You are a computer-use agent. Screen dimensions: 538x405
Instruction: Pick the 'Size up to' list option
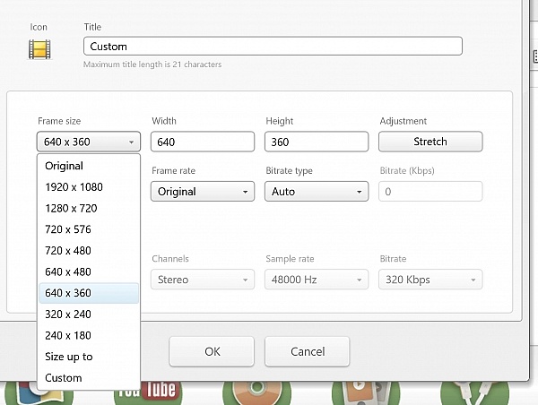click(x=69, y=357)
